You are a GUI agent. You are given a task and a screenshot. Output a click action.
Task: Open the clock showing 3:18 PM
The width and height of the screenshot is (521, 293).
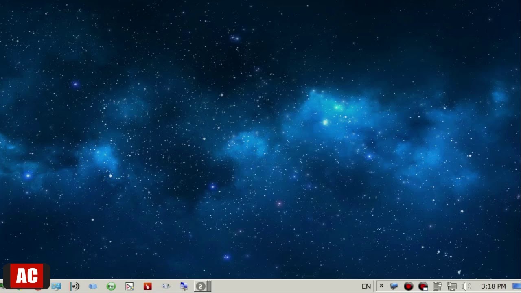(493, 286)
